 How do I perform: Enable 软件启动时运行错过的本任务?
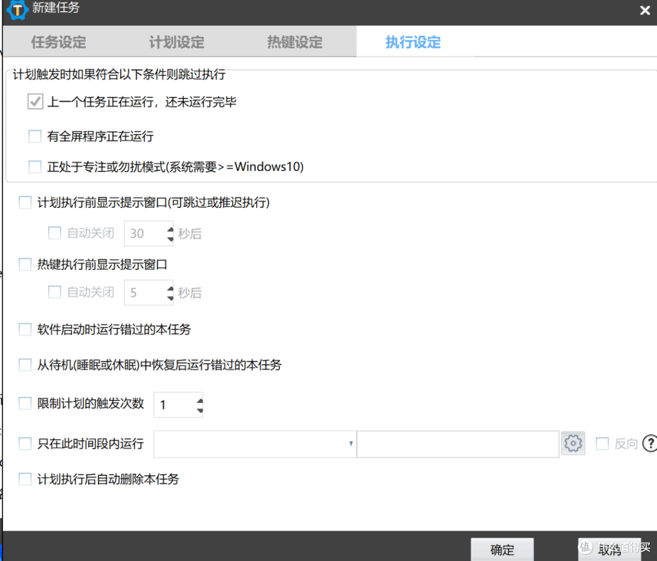click(25, 329)
